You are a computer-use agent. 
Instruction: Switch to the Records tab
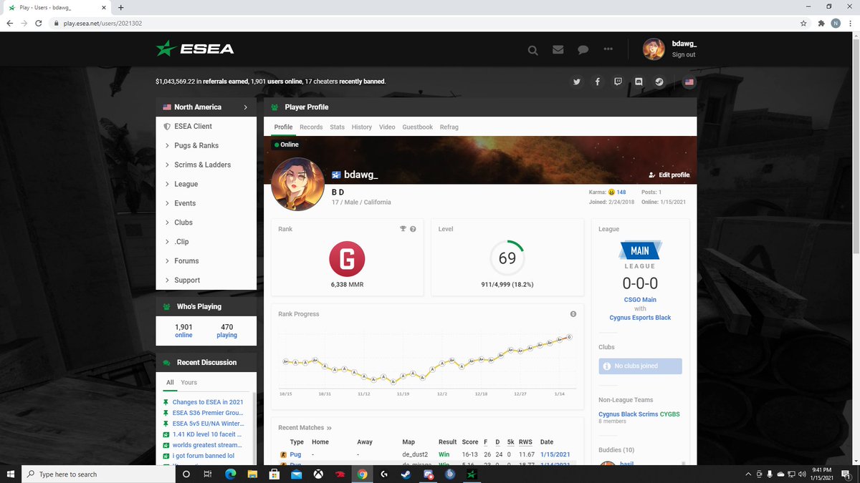point(311,127)
